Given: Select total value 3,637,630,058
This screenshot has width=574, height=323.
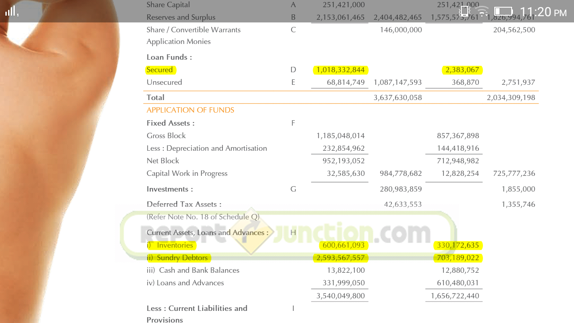Looking at the screenshot, I should (398, 97).
